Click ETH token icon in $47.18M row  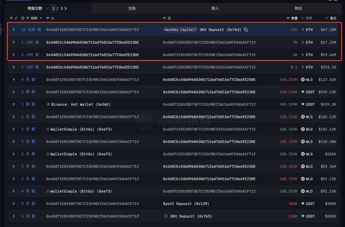(303, 30)
